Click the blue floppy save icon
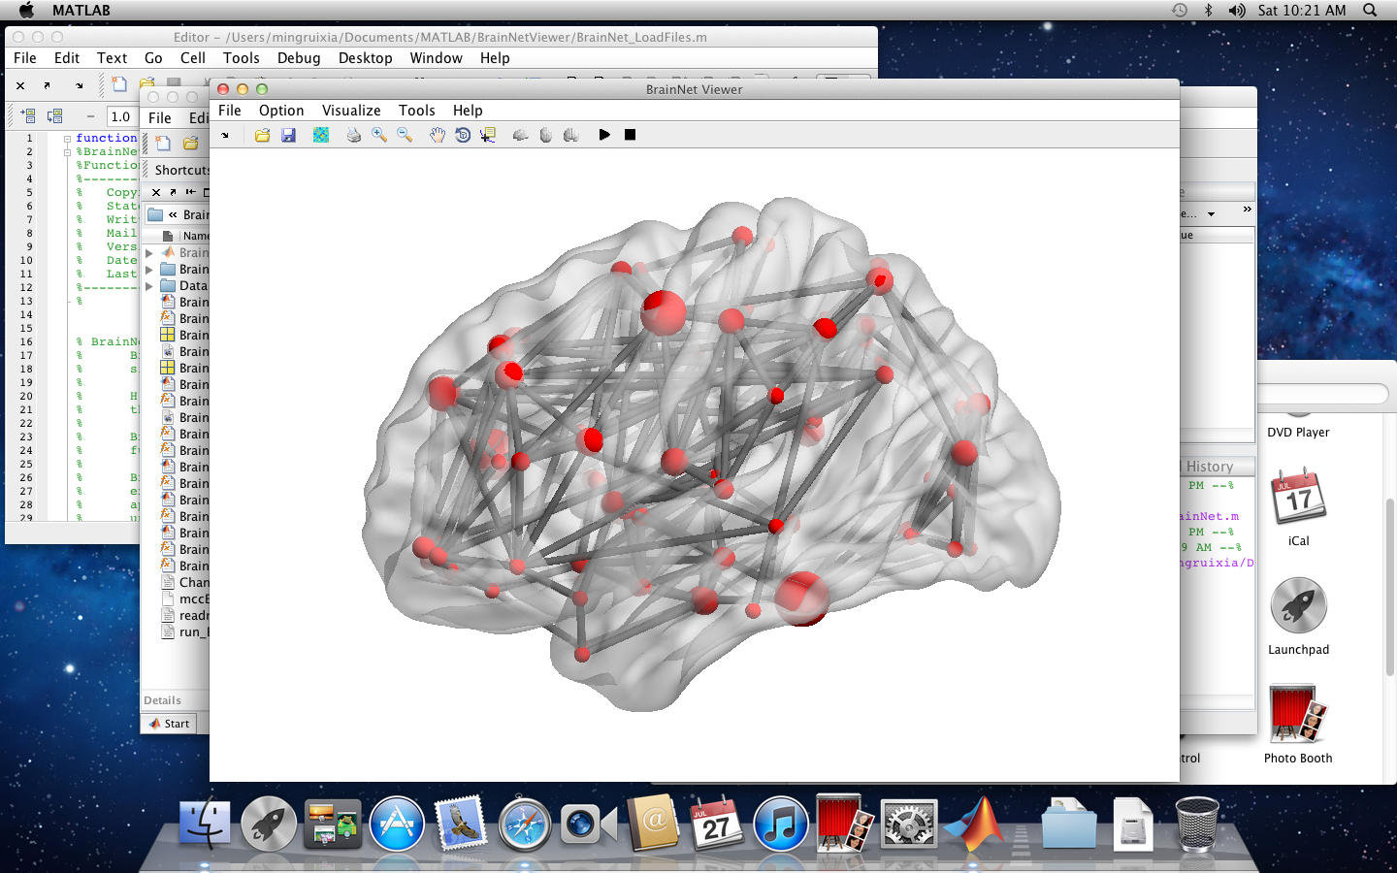Viewport: 1397px width, 873px height. point(288,135)
